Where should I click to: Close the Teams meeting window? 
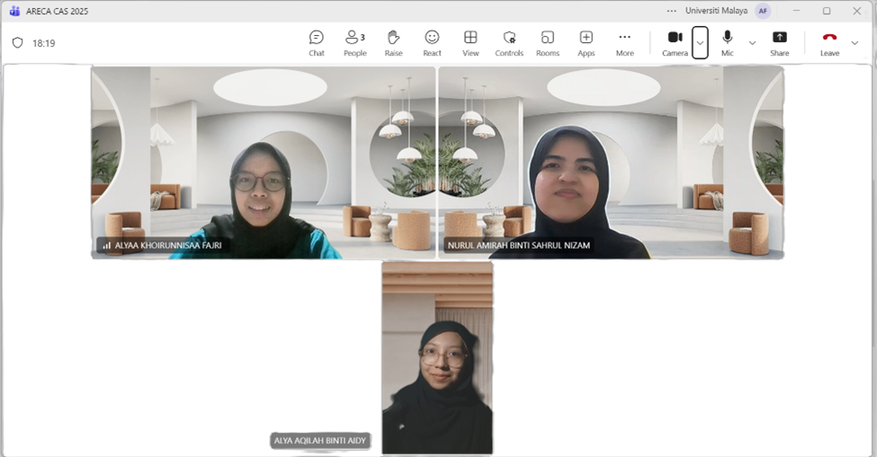pyautogui.click(x=857, y=11)
